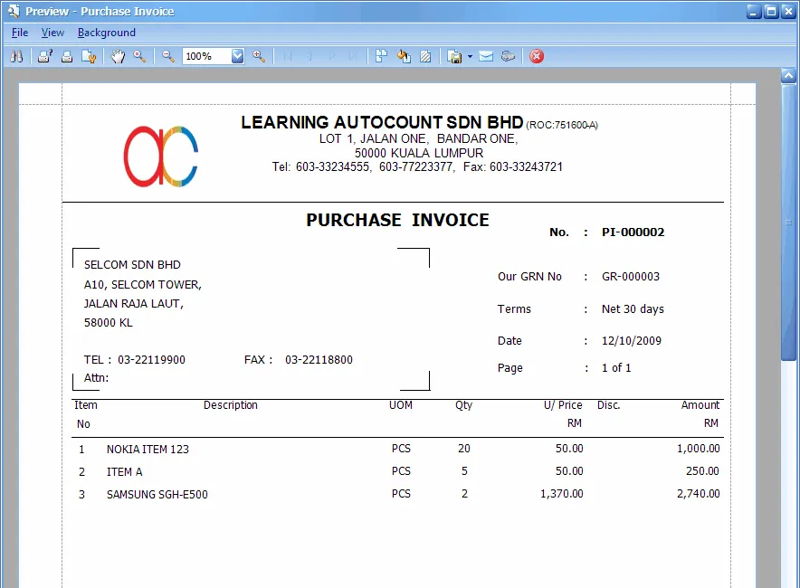
Task: Go to the first page arrow
Action: point(288,56)
